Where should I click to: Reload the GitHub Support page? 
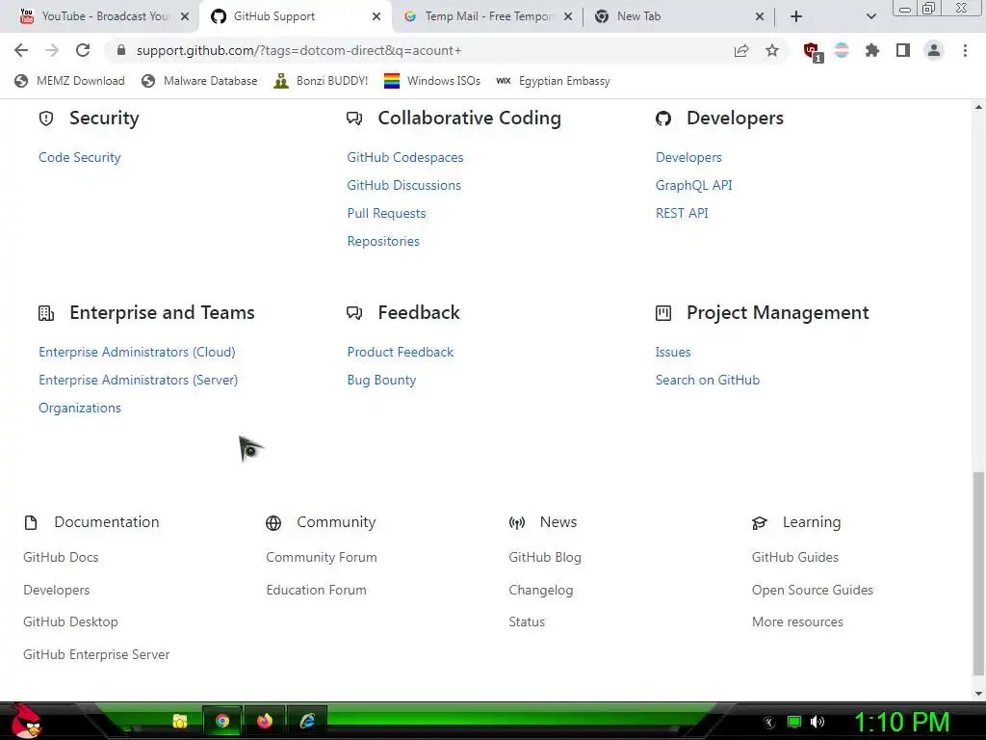coord(83,50)
